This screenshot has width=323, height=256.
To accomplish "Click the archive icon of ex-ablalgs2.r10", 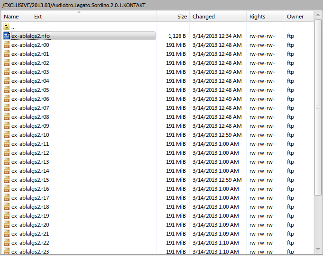I will (x=6, y=135).
